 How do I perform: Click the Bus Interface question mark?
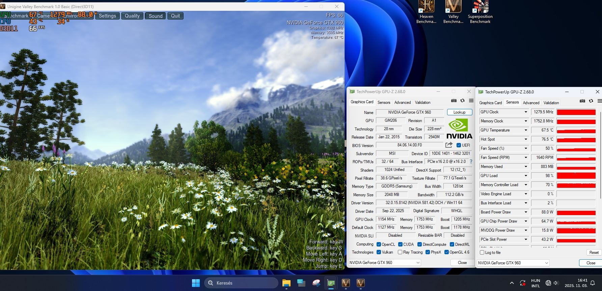pyautogui.click(x=471, y=162)
